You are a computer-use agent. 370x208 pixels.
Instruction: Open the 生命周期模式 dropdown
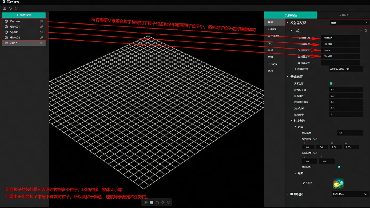coord(346,69)
